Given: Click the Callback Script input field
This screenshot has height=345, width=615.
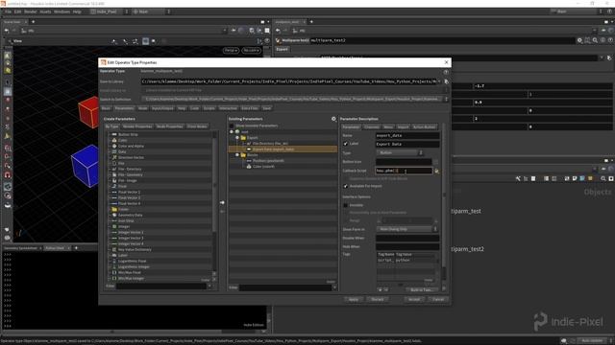Looking at the screenshot, I should 404,171.
